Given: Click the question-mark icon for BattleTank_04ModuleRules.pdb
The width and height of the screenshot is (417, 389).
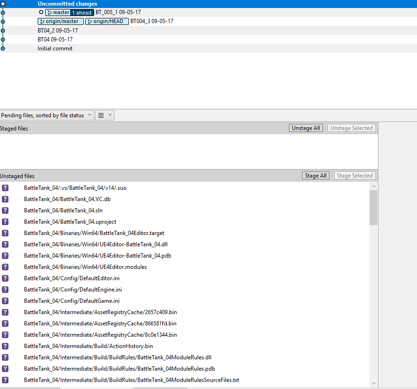Looking at the screenshot, I should 5,369.
